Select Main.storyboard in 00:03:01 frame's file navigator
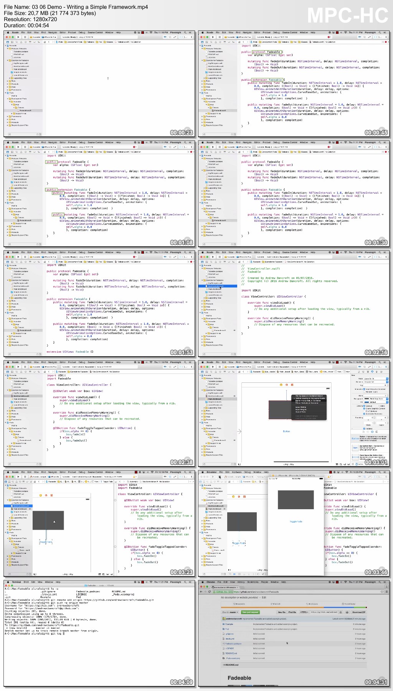 click(x=214, y=399)
